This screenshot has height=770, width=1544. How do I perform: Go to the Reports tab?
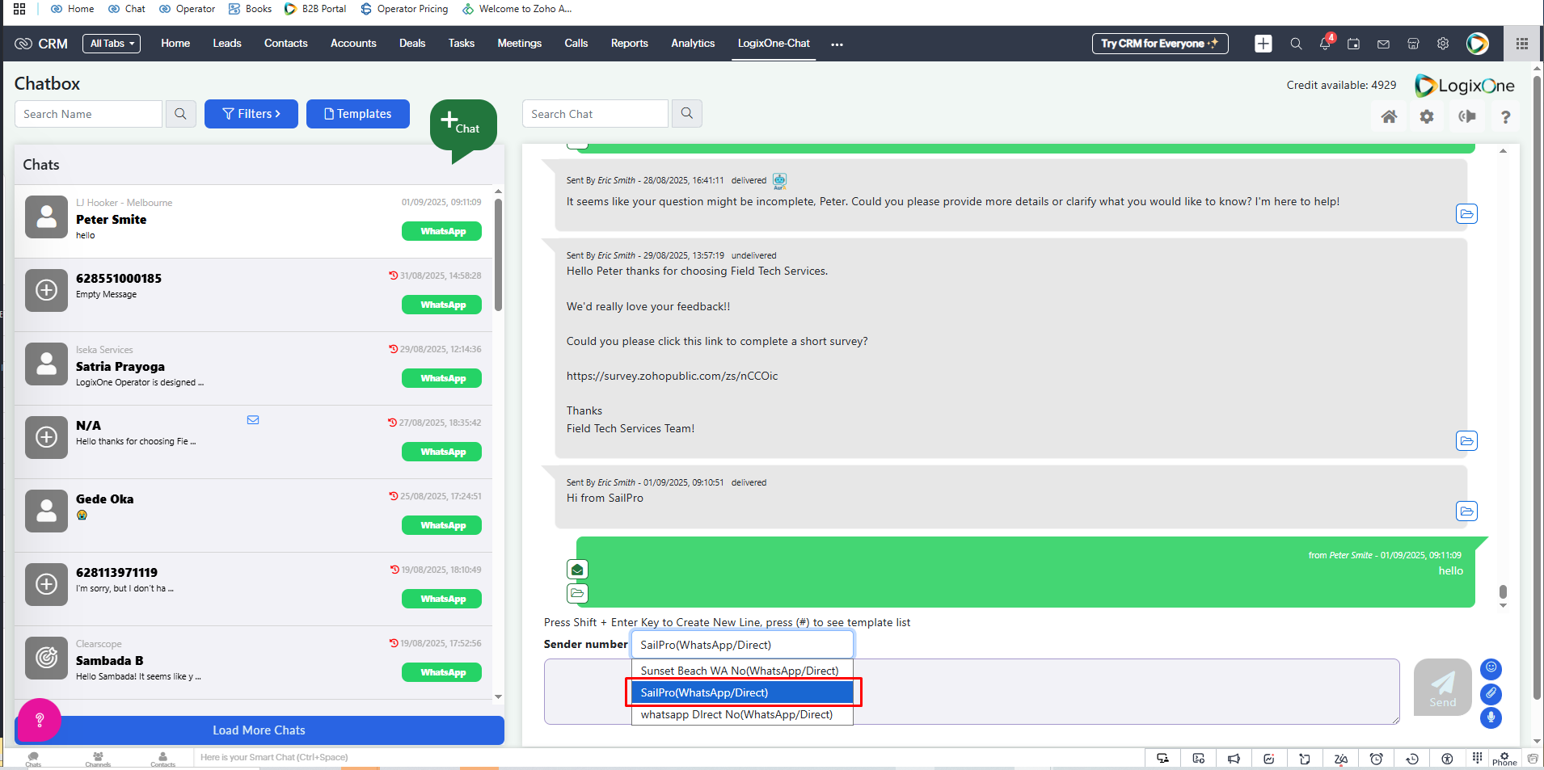click(630, 44)
